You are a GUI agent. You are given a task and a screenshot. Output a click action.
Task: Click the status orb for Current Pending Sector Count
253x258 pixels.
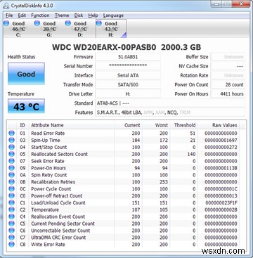coord(11,224)
